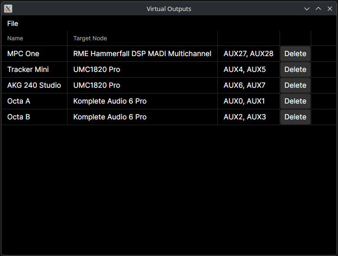The width and height of the screenshot is (338, 256).
Task: Click Komplete Audio 6 Pro in Octa B row
Action: click(x=143, y=117)
